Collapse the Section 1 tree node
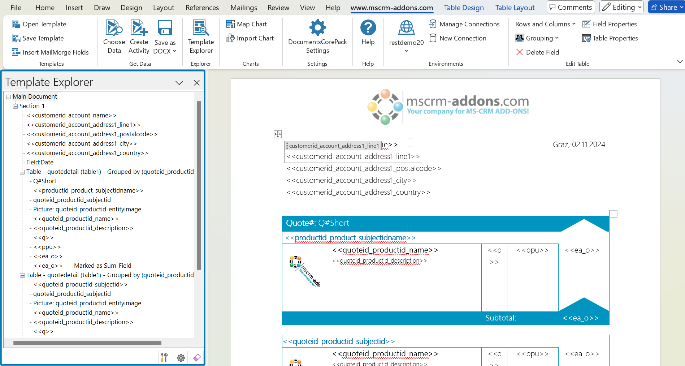Screen dimensions: 685x366 (15, 106)
